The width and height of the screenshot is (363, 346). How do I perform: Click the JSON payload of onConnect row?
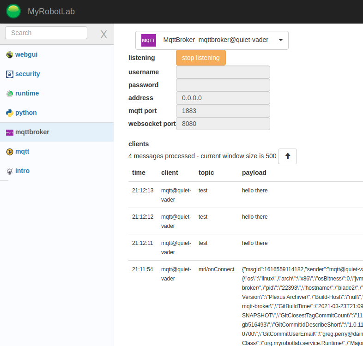[x=302, y=306]
